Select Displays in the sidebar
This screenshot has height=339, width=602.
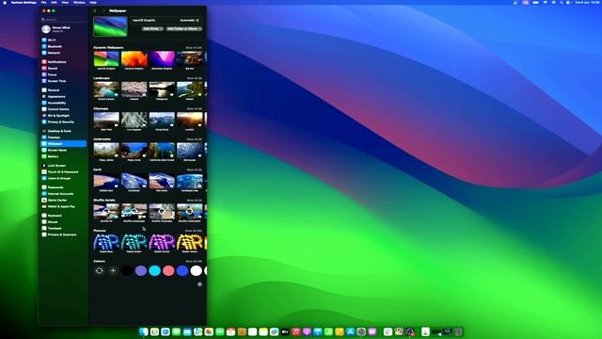pos(63,137)
